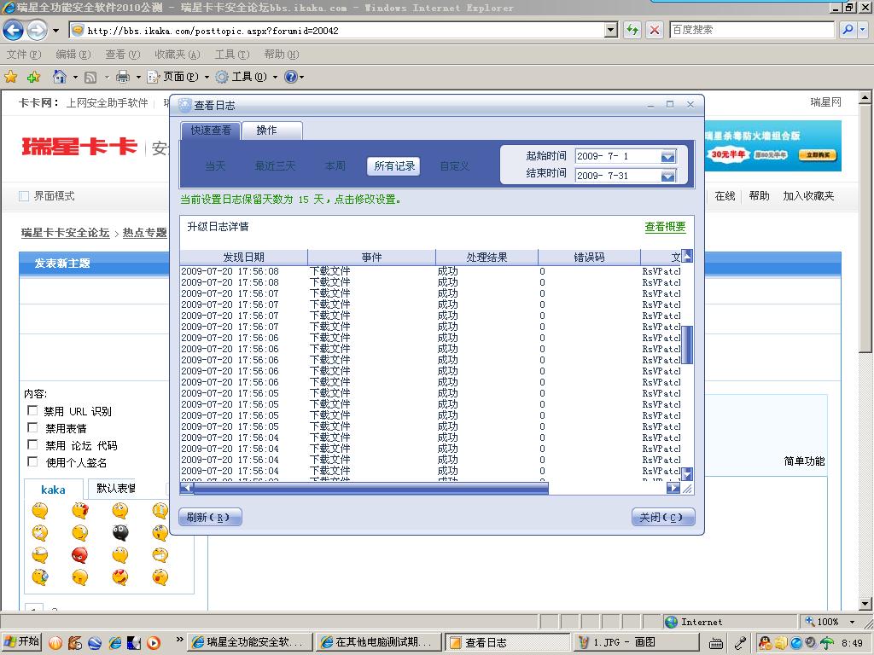Sort by the 处理结果 column header
This screenshot has height=655, width=874.
(487, 257)
